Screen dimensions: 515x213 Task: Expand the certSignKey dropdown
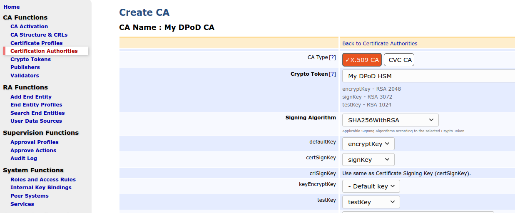coord(368,160)
